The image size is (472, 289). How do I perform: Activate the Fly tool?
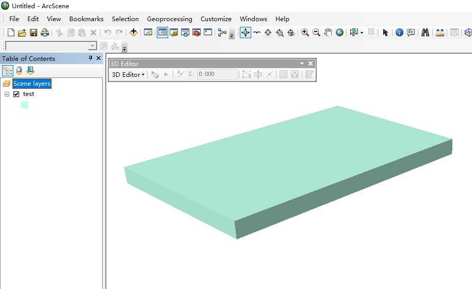(256, 33)
